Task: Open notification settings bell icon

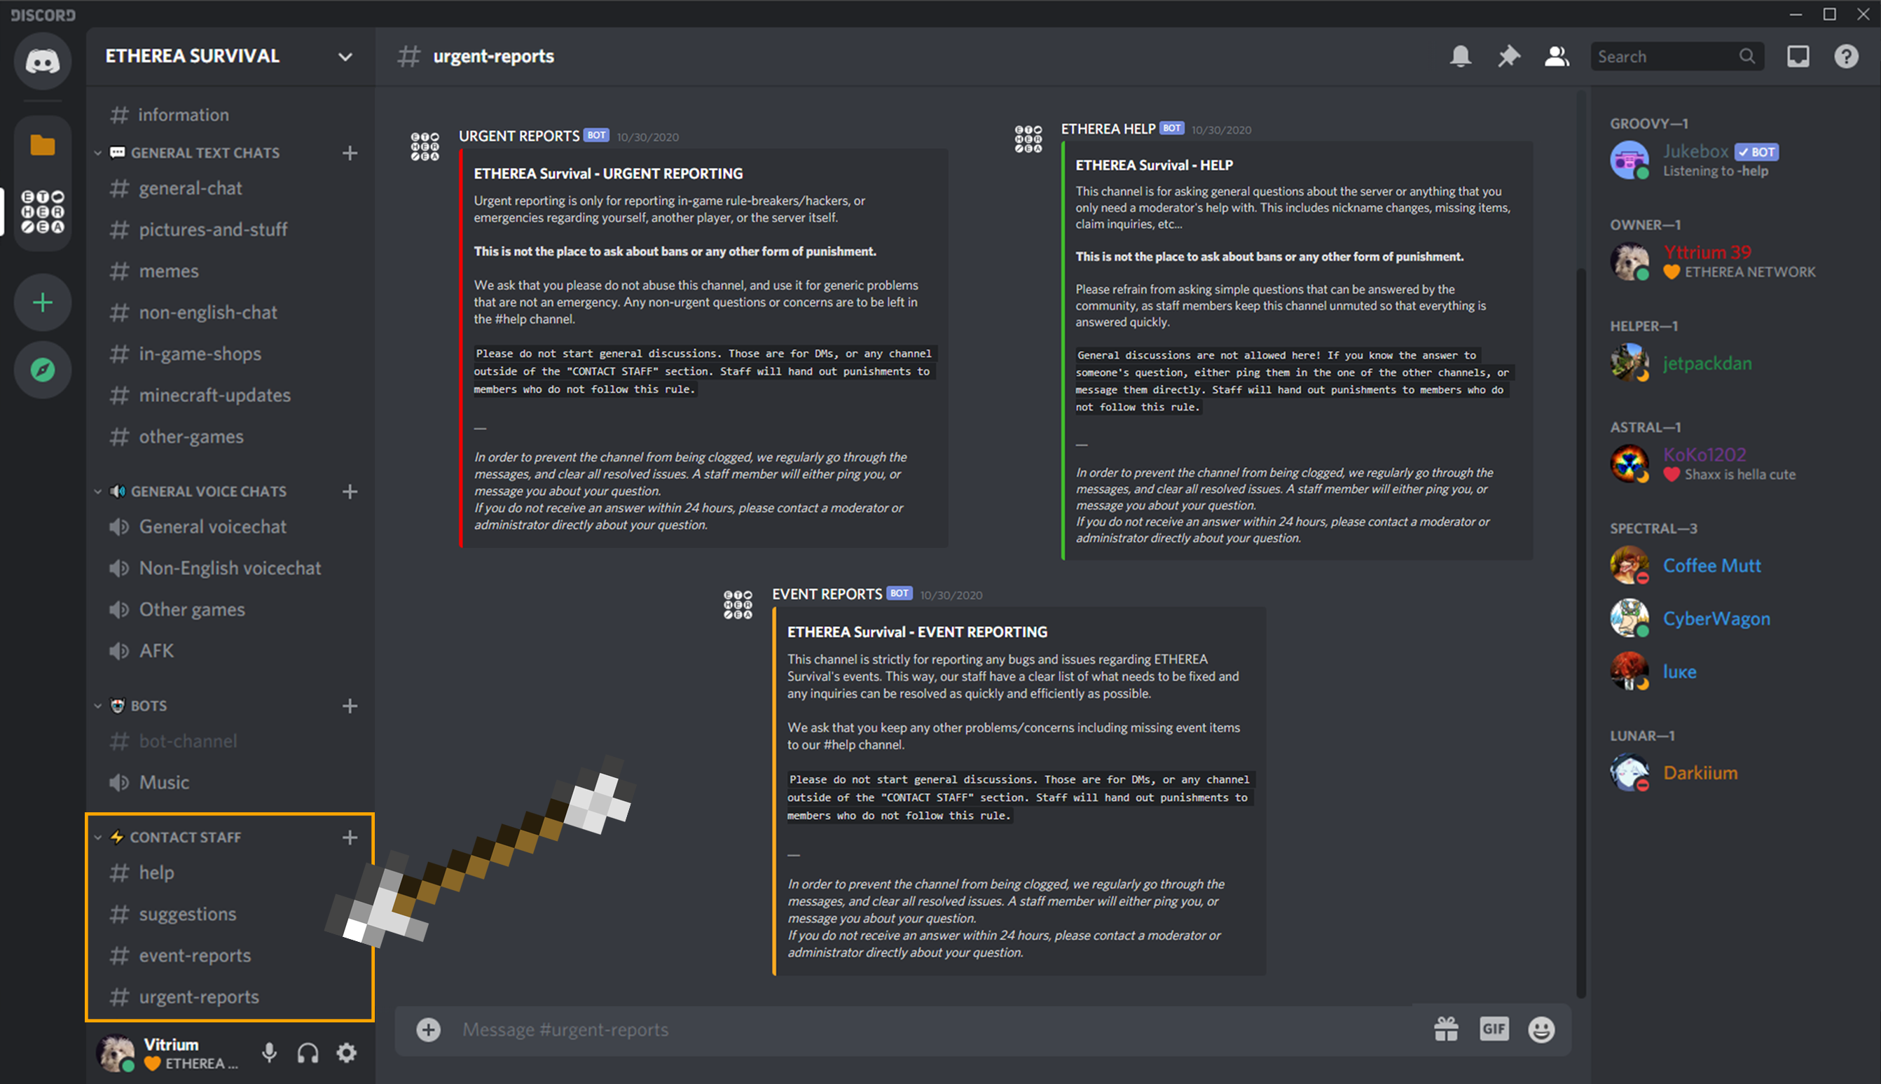Action: [x=1460, y=57]
